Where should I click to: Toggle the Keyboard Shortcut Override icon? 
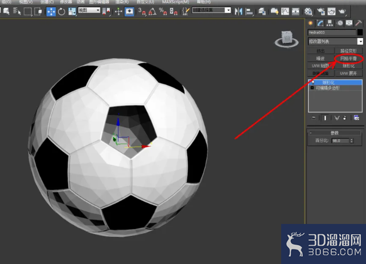(129, 11)
